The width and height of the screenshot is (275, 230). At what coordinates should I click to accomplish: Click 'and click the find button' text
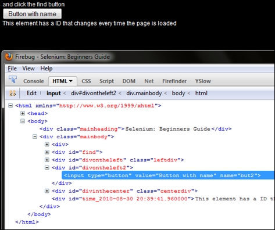coord(34,4)
